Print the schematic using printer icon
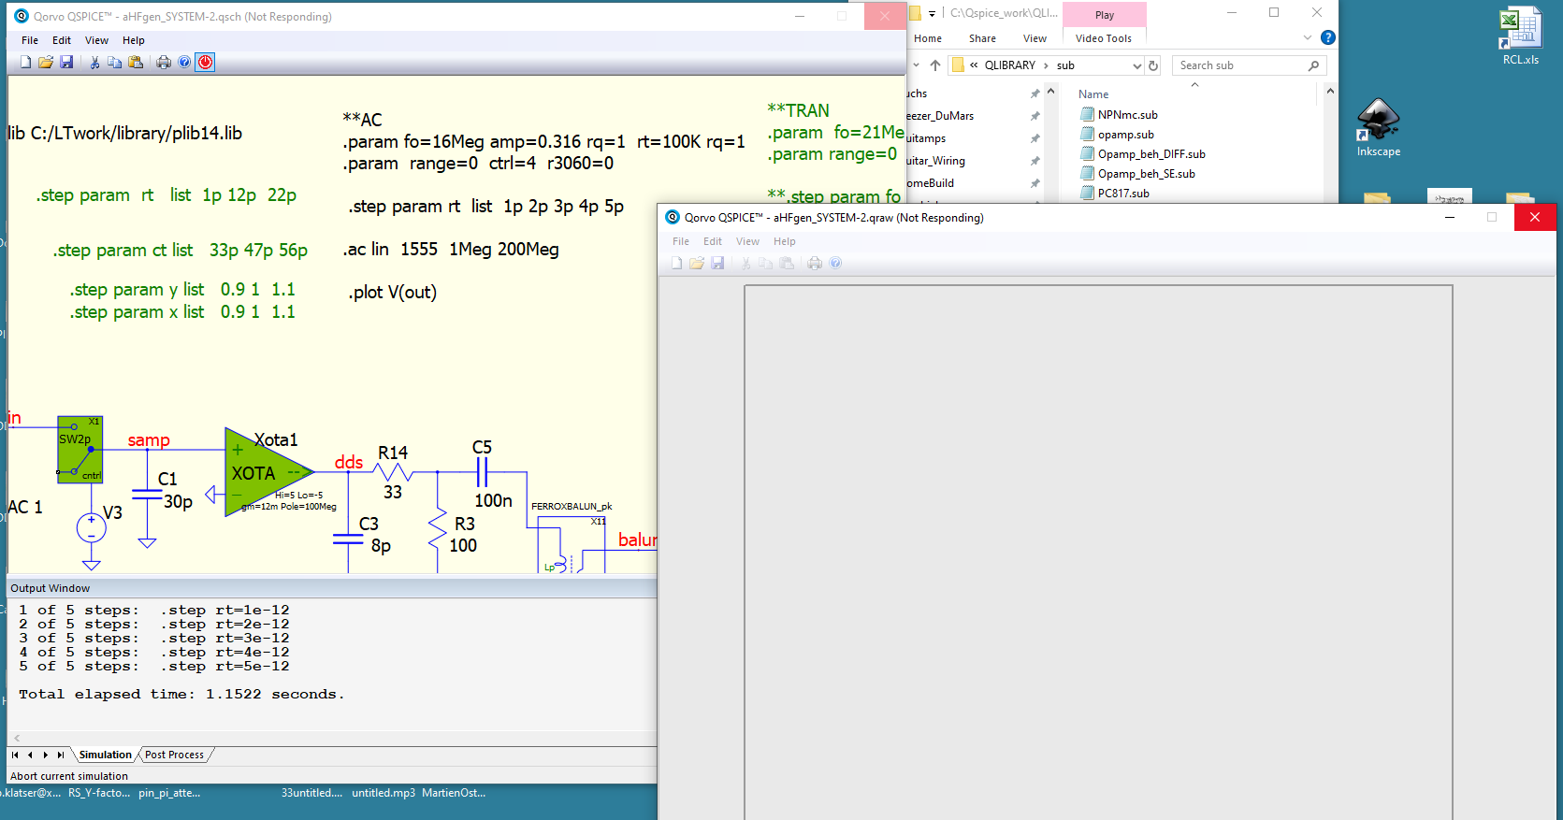The height and width of the screenshot is (820, 1563). [x=164, y=63]
